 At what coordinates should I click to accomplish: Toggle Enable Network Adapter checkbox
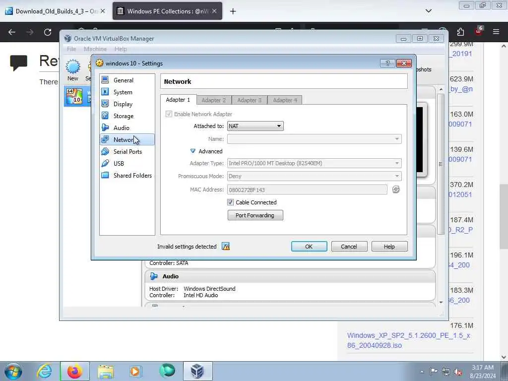[169, 114]
